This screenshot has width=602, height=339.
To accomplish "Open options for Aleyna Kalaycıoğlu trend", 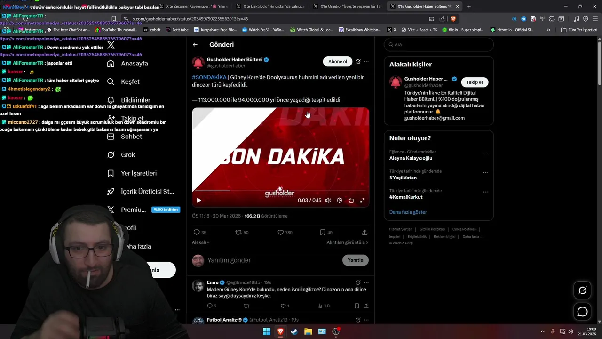I will pos(485,153).
